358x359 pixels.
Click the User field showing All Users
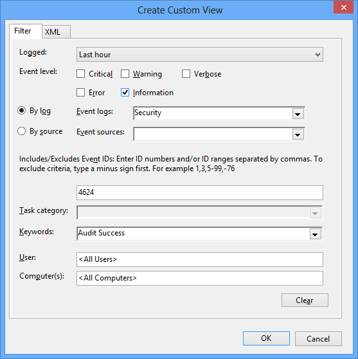[200, 260]
